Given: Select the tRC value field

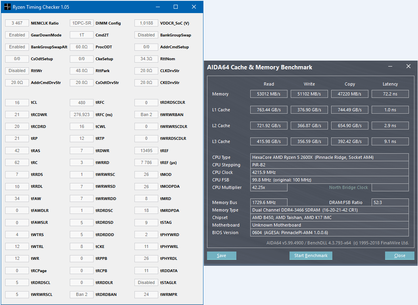Looking at the screenshot, I should tap(17, 162).
